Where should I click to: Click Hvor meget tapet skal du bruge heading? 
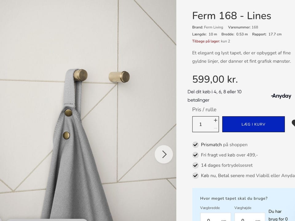[x=234, y=199]
